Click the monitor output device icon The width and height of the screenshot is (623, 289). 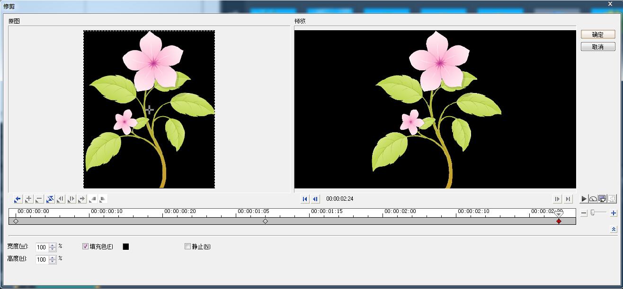[602, 199]
